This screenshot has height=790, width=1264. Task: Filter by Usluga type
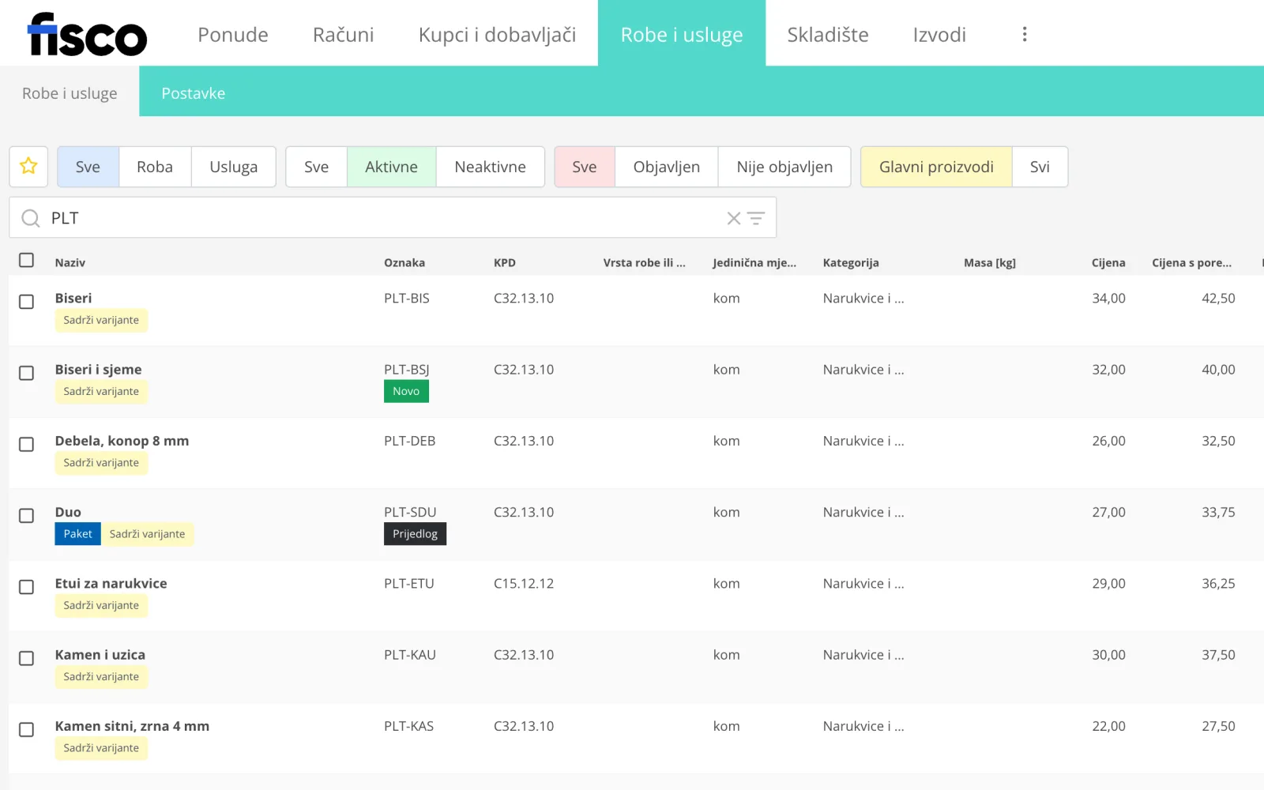(x=234, y=167)
